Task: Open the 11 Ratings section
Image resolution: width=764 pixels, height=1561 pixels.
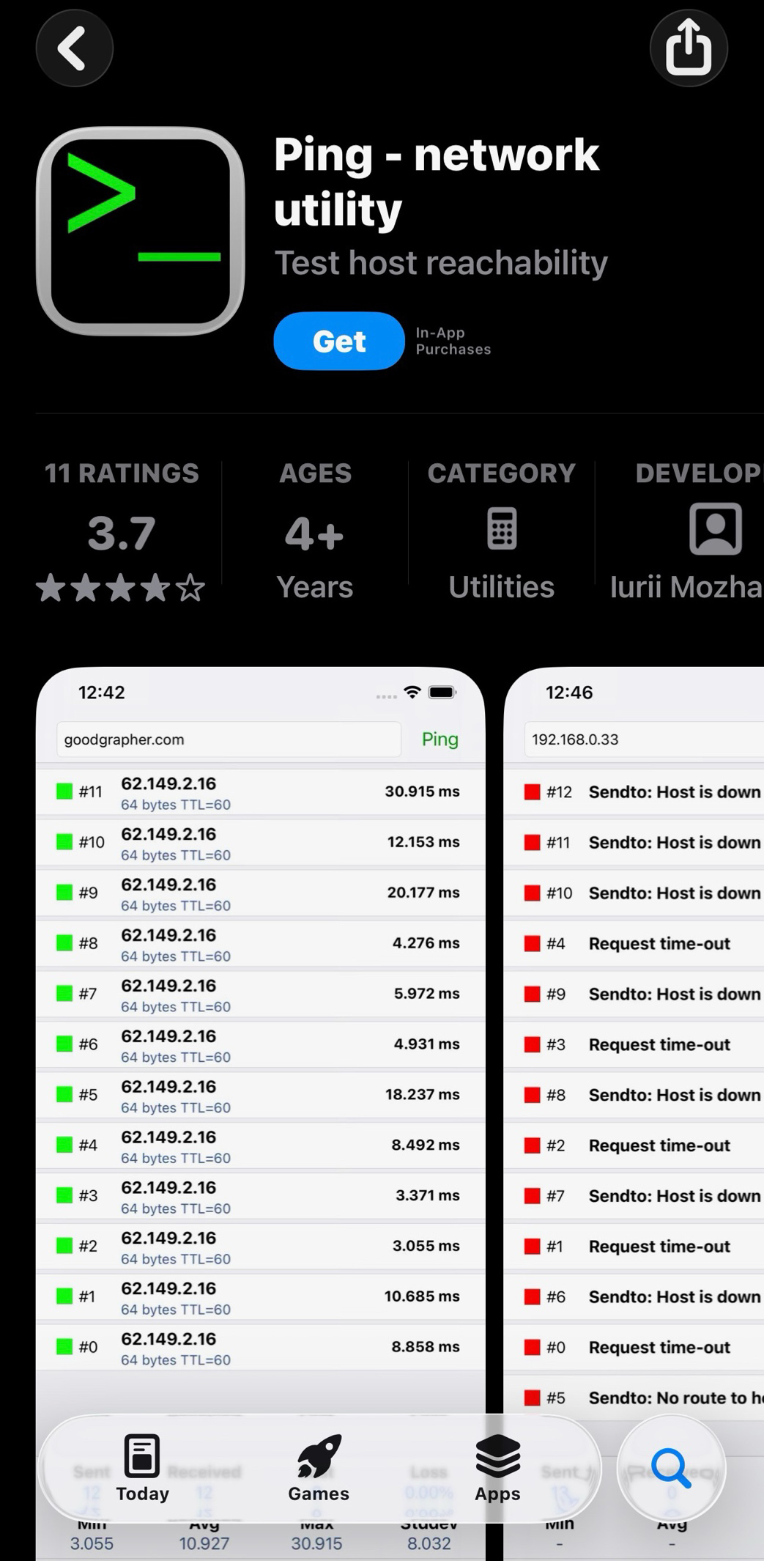Action: click(122, 473)
